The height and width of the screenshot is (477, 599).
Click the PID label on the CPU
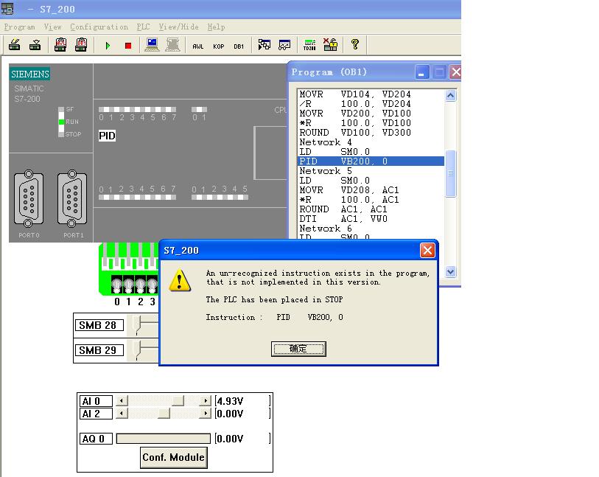(x=107, y=136)
